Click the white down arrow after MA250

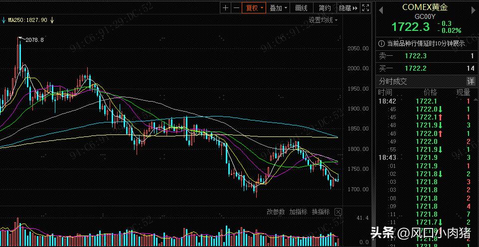coord(52,20)
